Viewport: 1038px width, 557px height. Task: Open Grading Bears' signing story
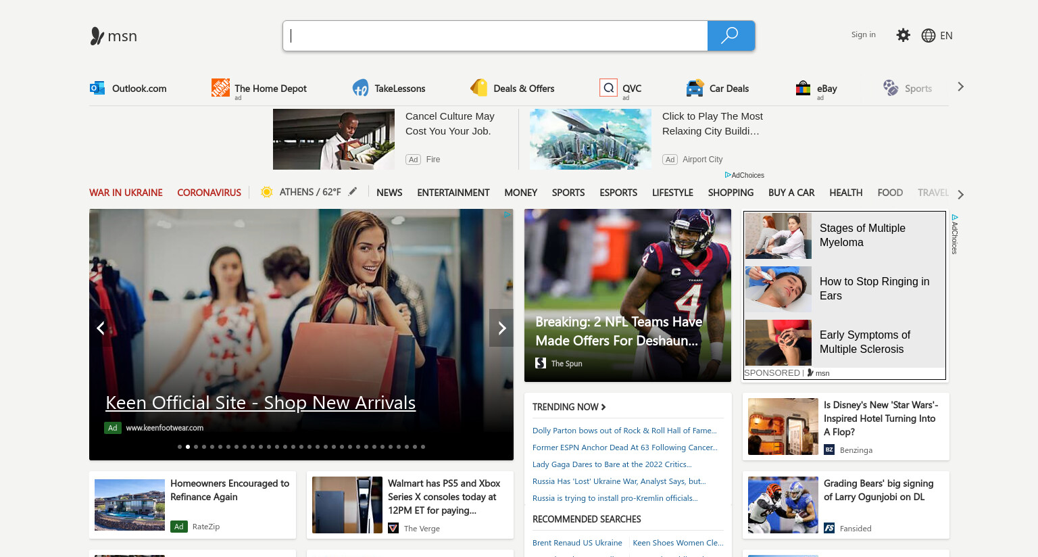(846, 505)
